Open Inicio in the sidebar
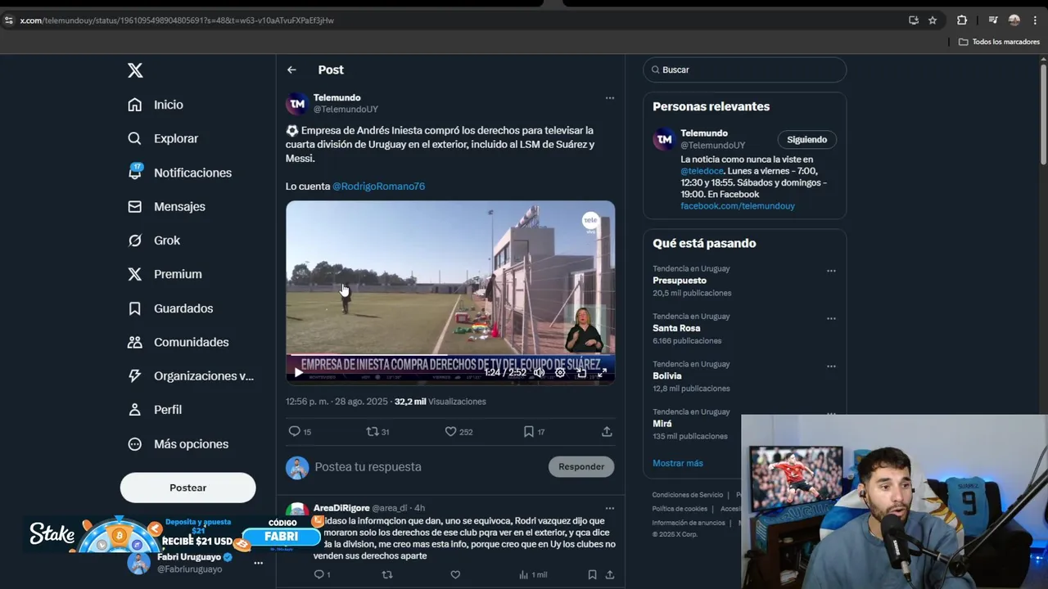The height and width of the screenshot is (589, 1048). pos(156,105)
